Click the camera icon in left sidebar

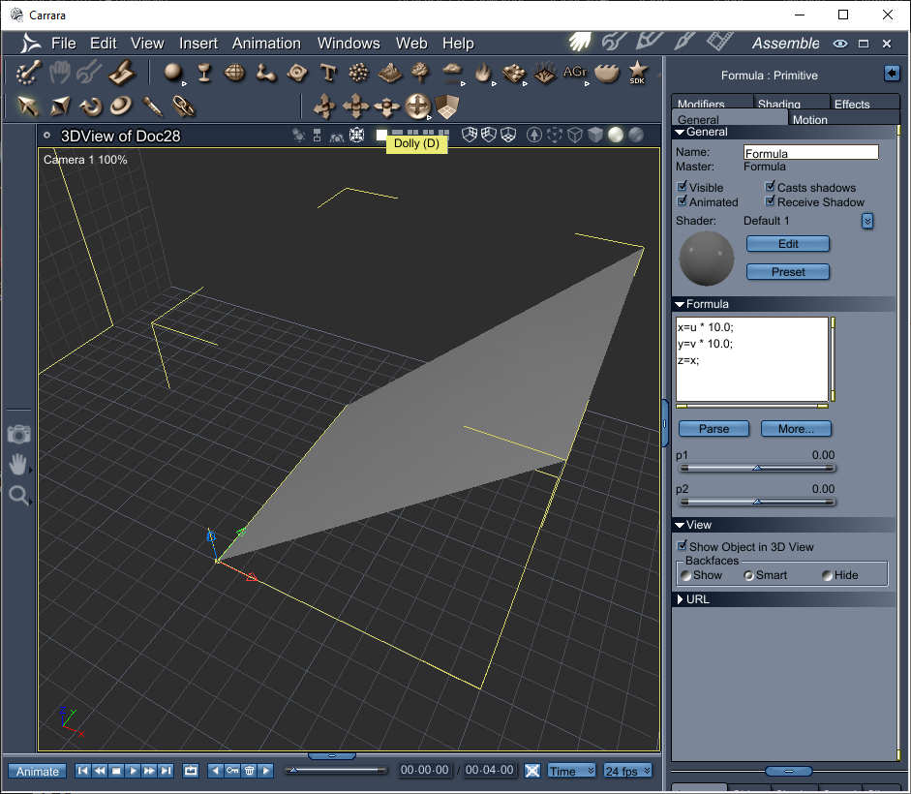(x=18, y=434)
